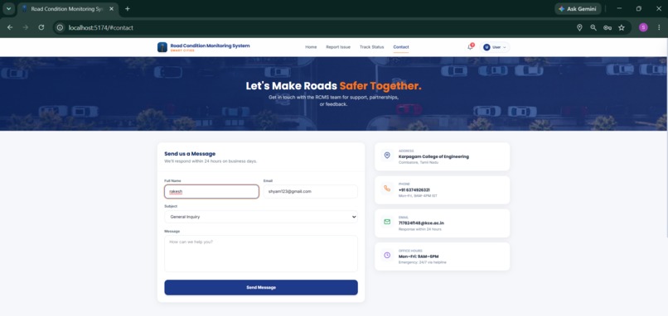
Task: Click the zoom magnifier icon in address bar
Action: pos(593,27)
